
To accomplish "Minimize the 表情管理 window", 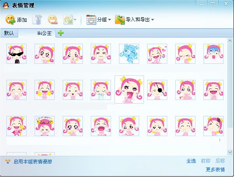I will pyautogui.click(x=202, y=4).
